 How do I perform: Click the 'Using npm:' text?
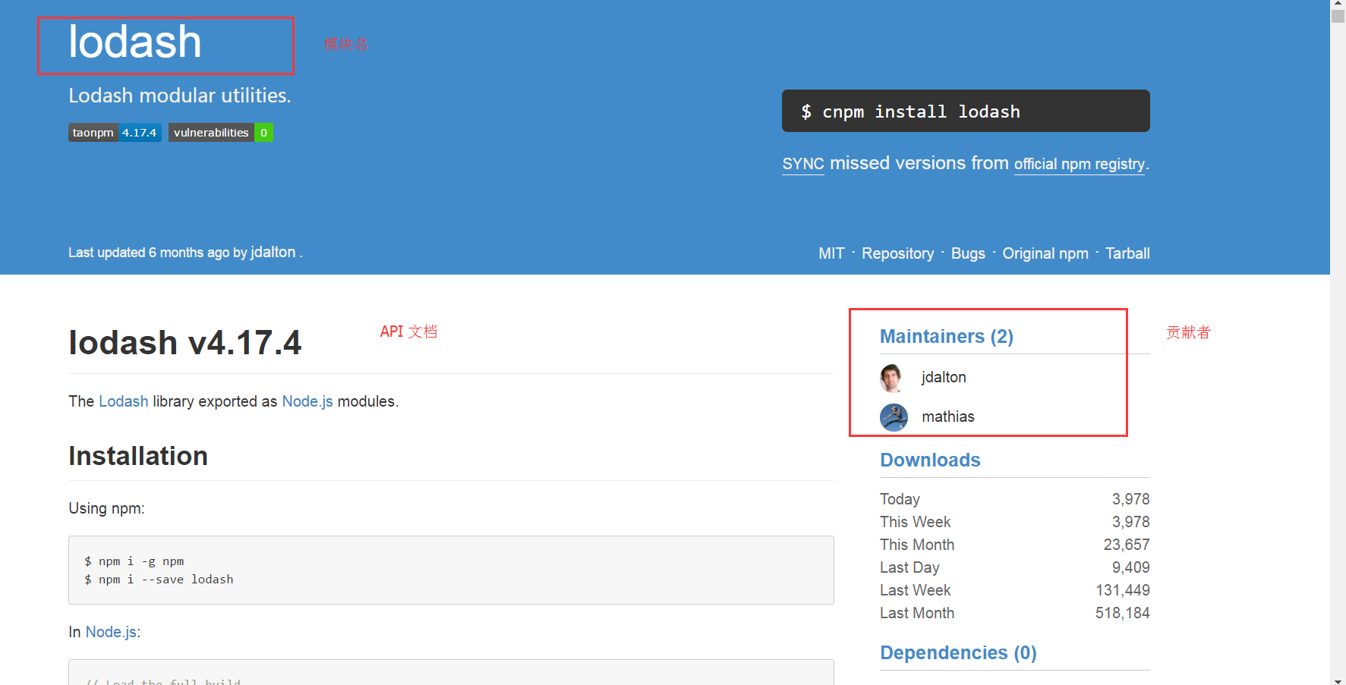pyautogui.click(x=106, y=508)
